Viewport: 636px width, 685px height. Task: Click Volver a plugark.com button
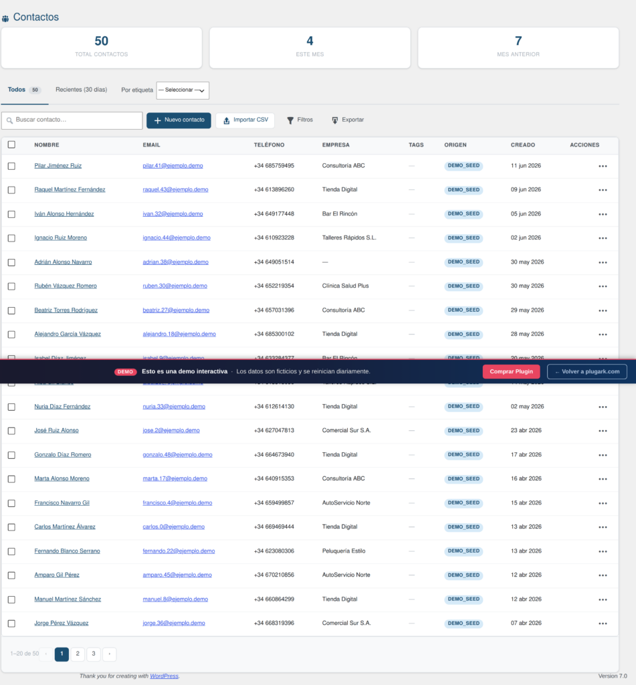click(x=587, y=372)
